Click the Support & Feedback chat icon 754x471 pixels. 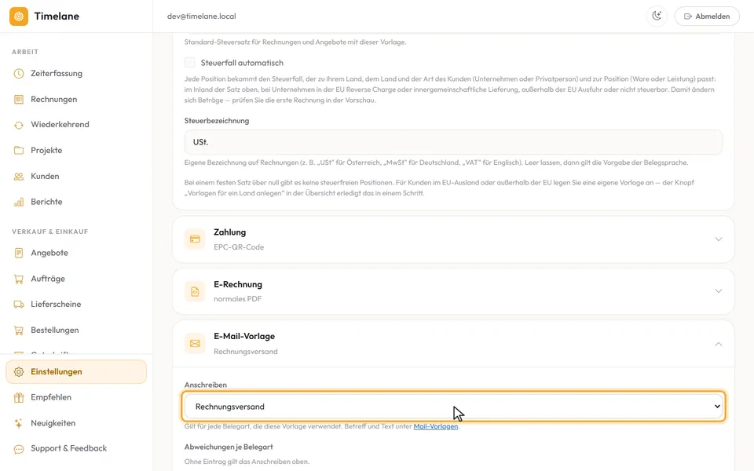tap(19, 449)
